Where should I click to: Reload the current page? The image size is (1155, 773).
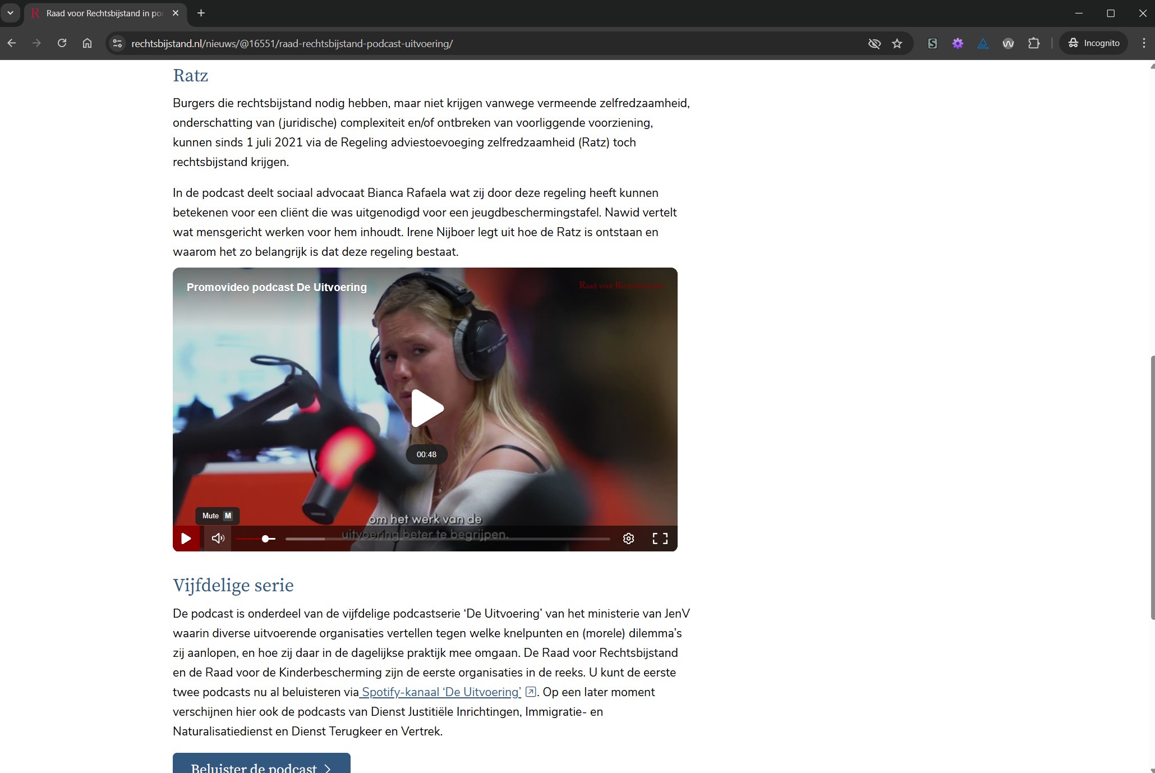click(x=62, y=43)
